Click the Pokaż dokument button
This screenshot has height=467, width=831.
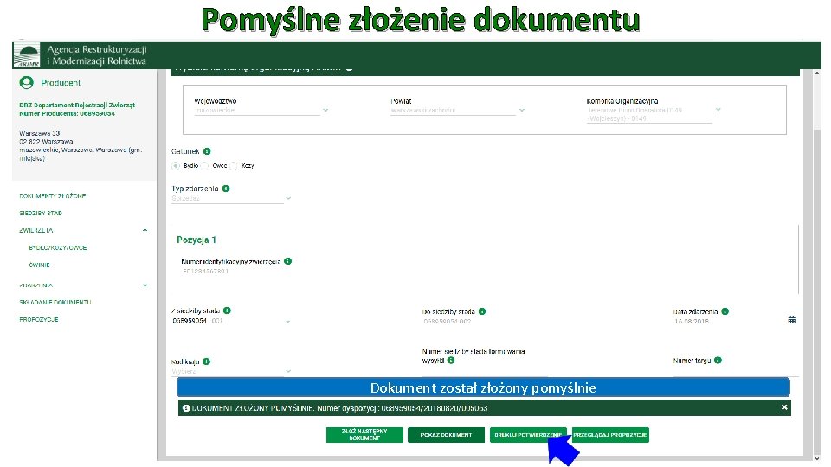click(447, 435)
